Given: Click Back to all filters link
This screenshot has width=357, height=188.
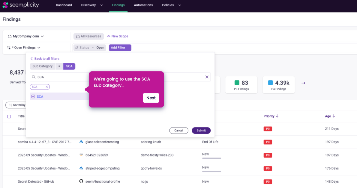Looking at the screenshot, I should click(45, 59).
